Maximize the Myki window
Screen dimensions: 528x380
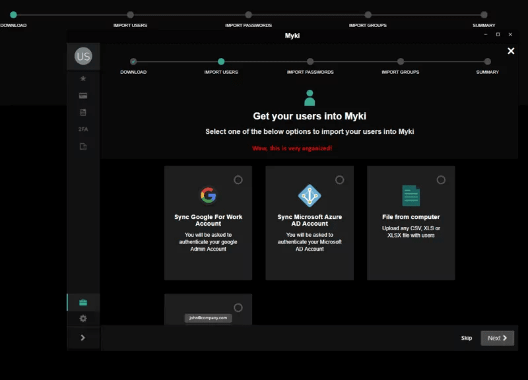click(498, 34)
